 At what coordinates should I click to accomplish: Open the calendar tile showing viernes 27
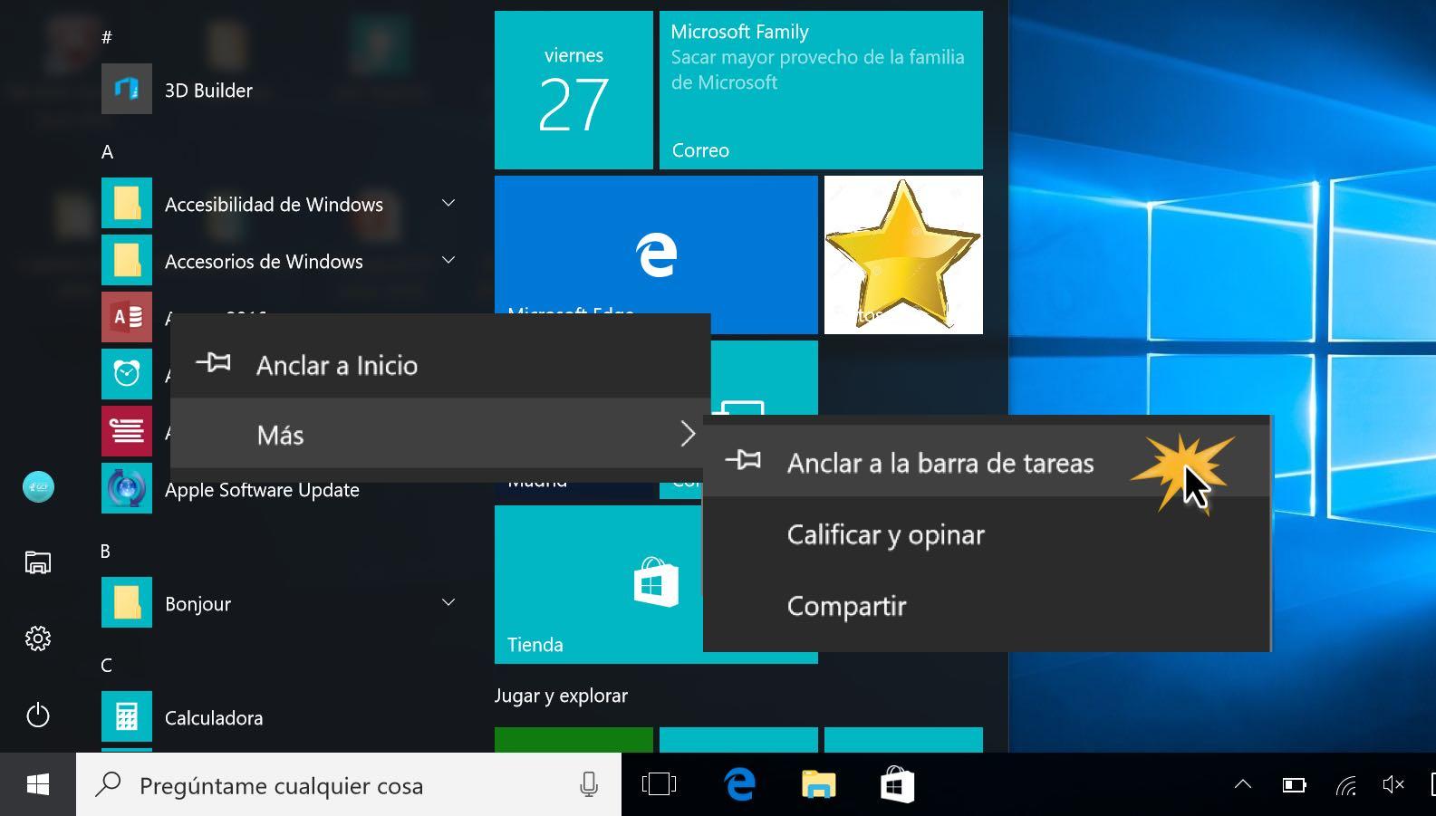pos(573,90)
